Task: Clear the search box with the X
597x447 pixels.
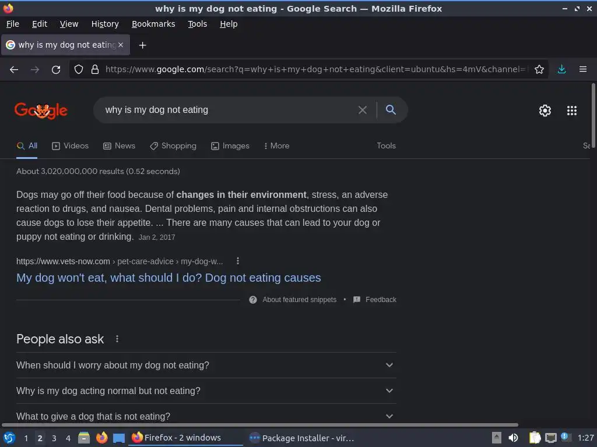Action: pos(363,110)
